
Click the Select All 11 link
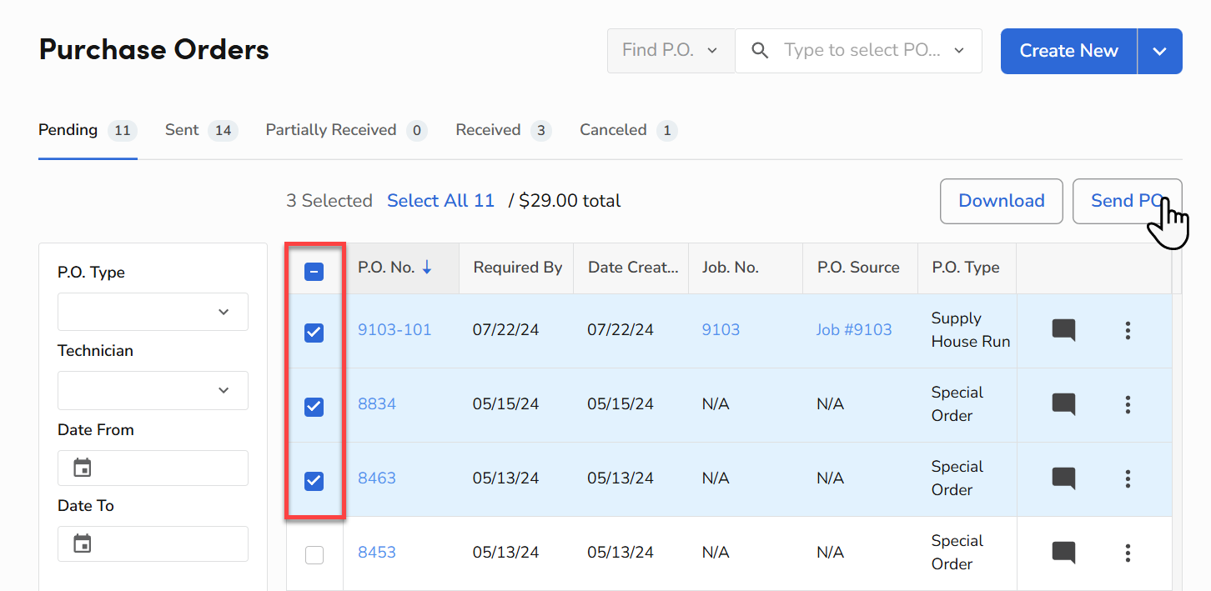[x=440, y=200]
